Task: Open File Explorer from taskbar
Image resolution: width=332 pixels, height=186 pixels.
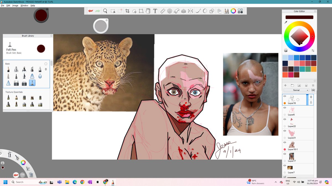Action: click(x=67, y=182)
